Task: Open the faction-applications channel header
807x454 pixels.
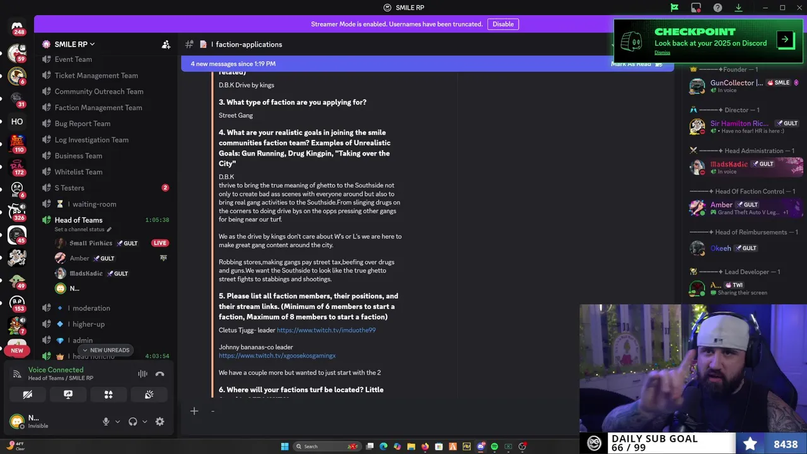Action: (249, 44)
